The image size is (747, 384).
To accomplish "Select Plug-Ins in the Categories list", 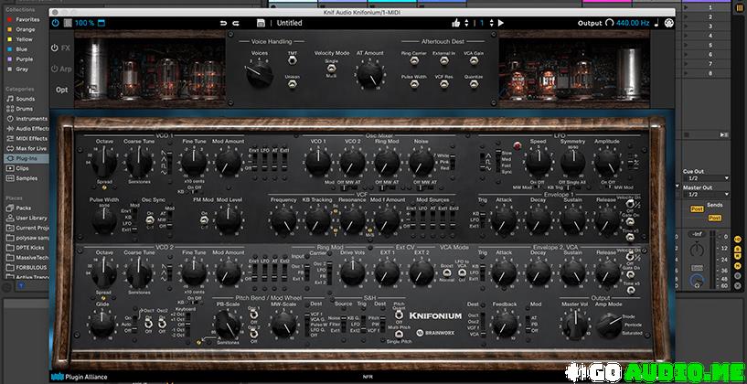I will [29, 158].
